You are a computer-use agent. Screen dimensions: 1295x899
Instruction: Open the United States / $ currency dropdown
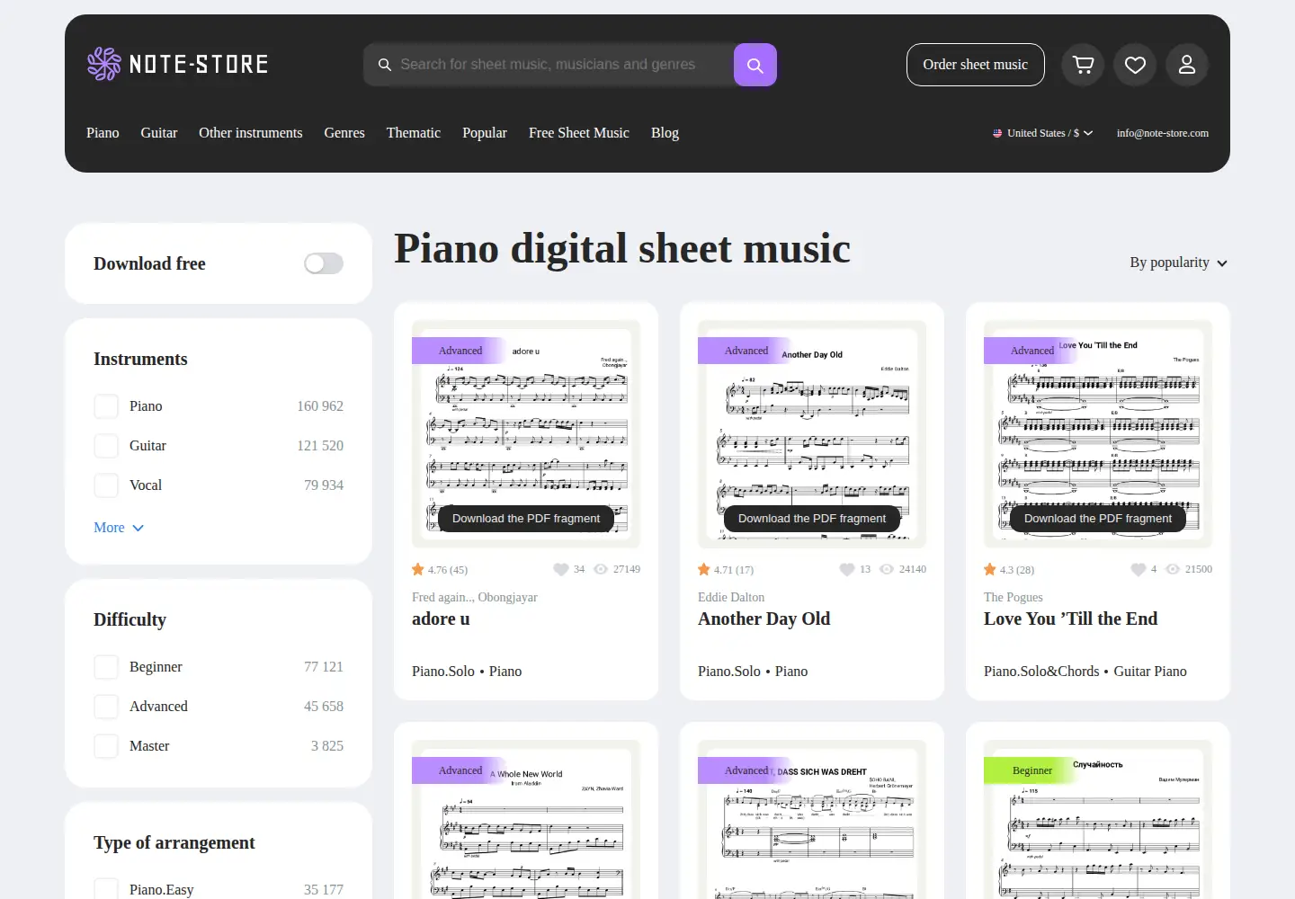click(1043, 133)
